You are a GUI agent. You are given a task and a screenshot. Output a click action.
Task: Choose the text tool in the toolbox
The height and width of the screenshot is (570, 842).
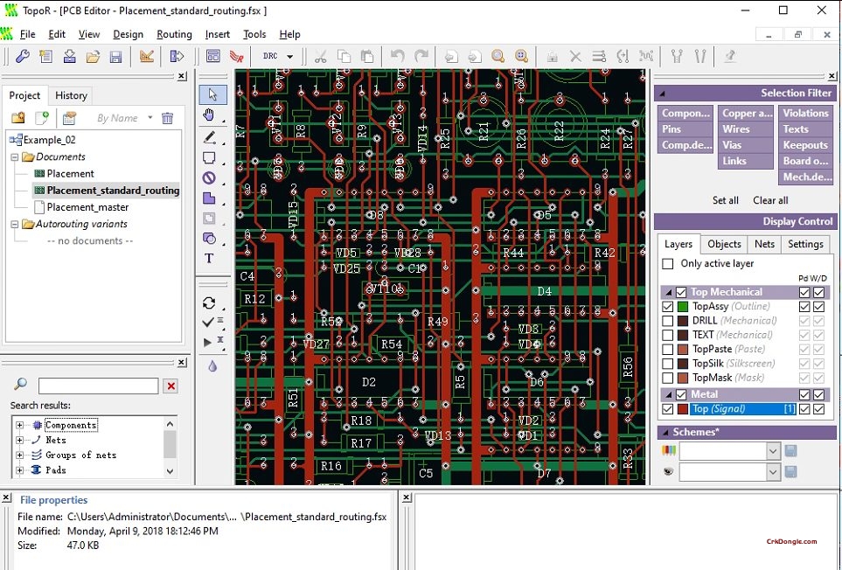point(210,259)
